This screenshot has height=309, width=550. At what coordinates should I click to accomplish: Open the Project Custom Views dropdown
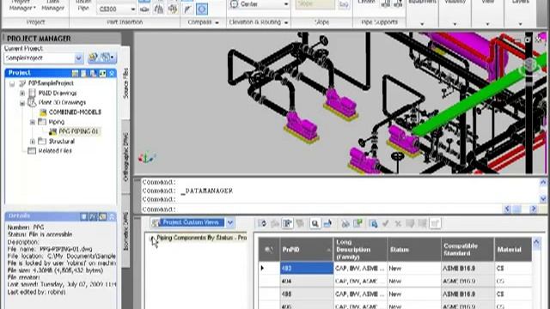pos(230,222)
